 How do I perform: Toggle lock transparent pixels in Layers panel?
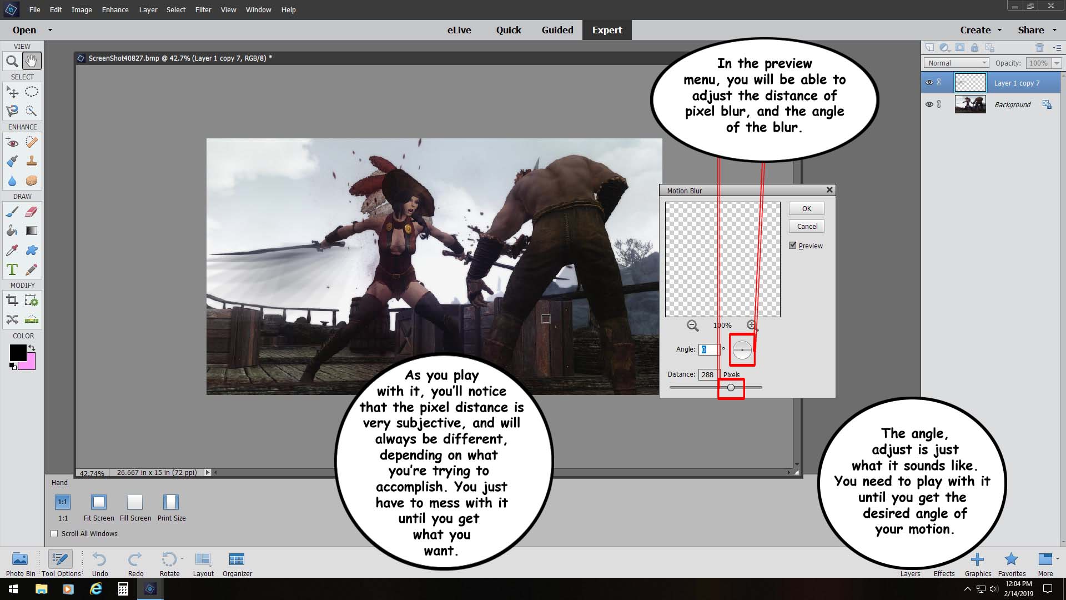click(x=989, y=48)
